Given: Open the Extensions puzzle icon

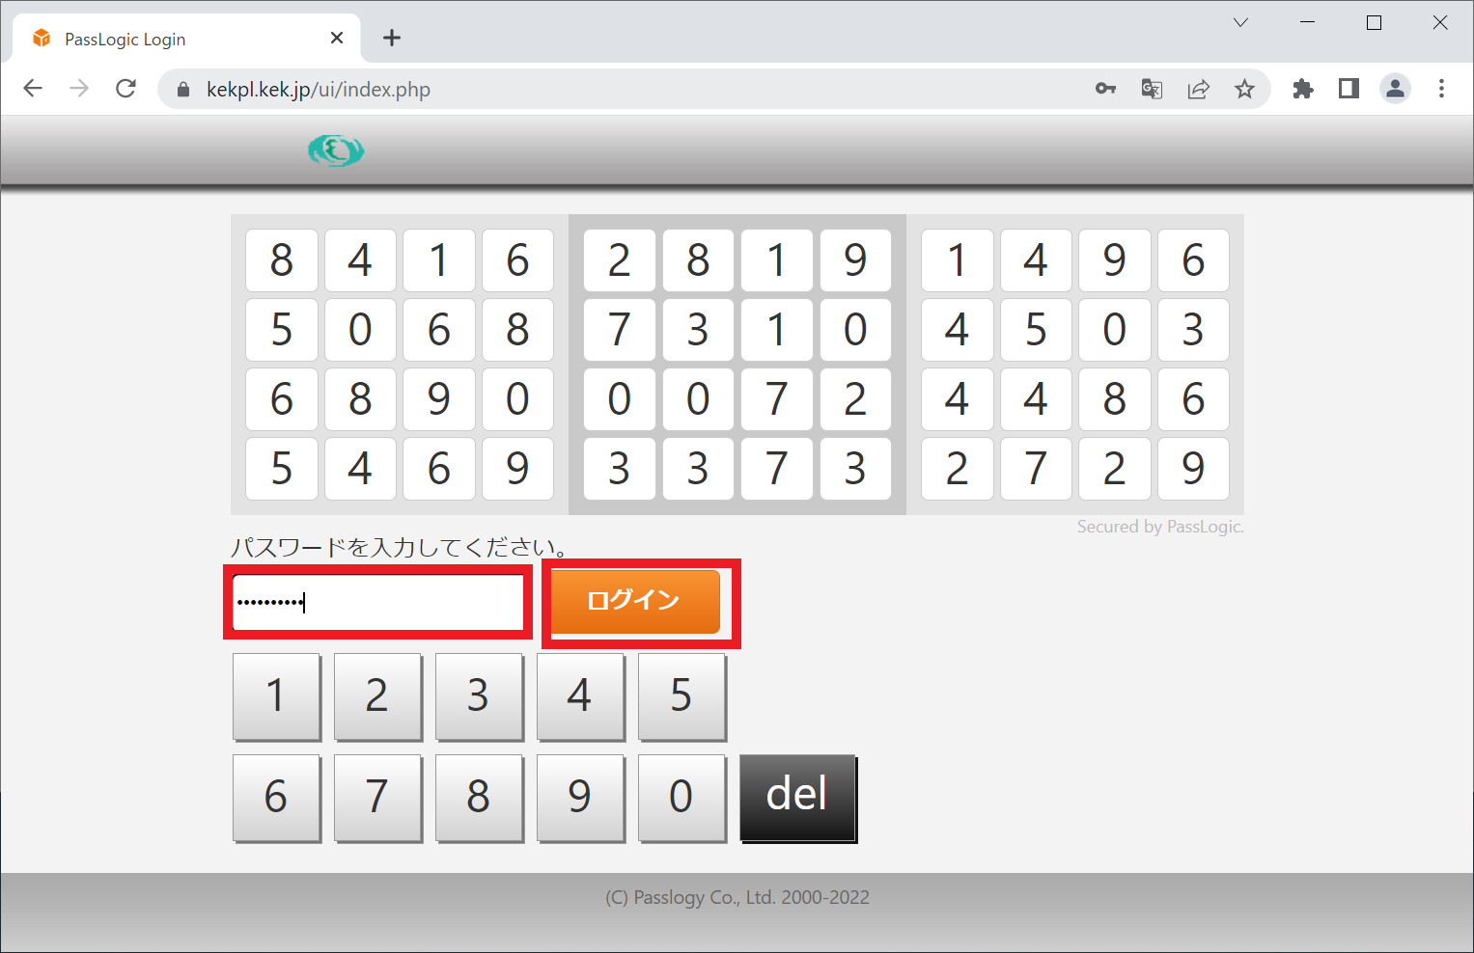Looking at the screenshot, I should click(1303, 89).
